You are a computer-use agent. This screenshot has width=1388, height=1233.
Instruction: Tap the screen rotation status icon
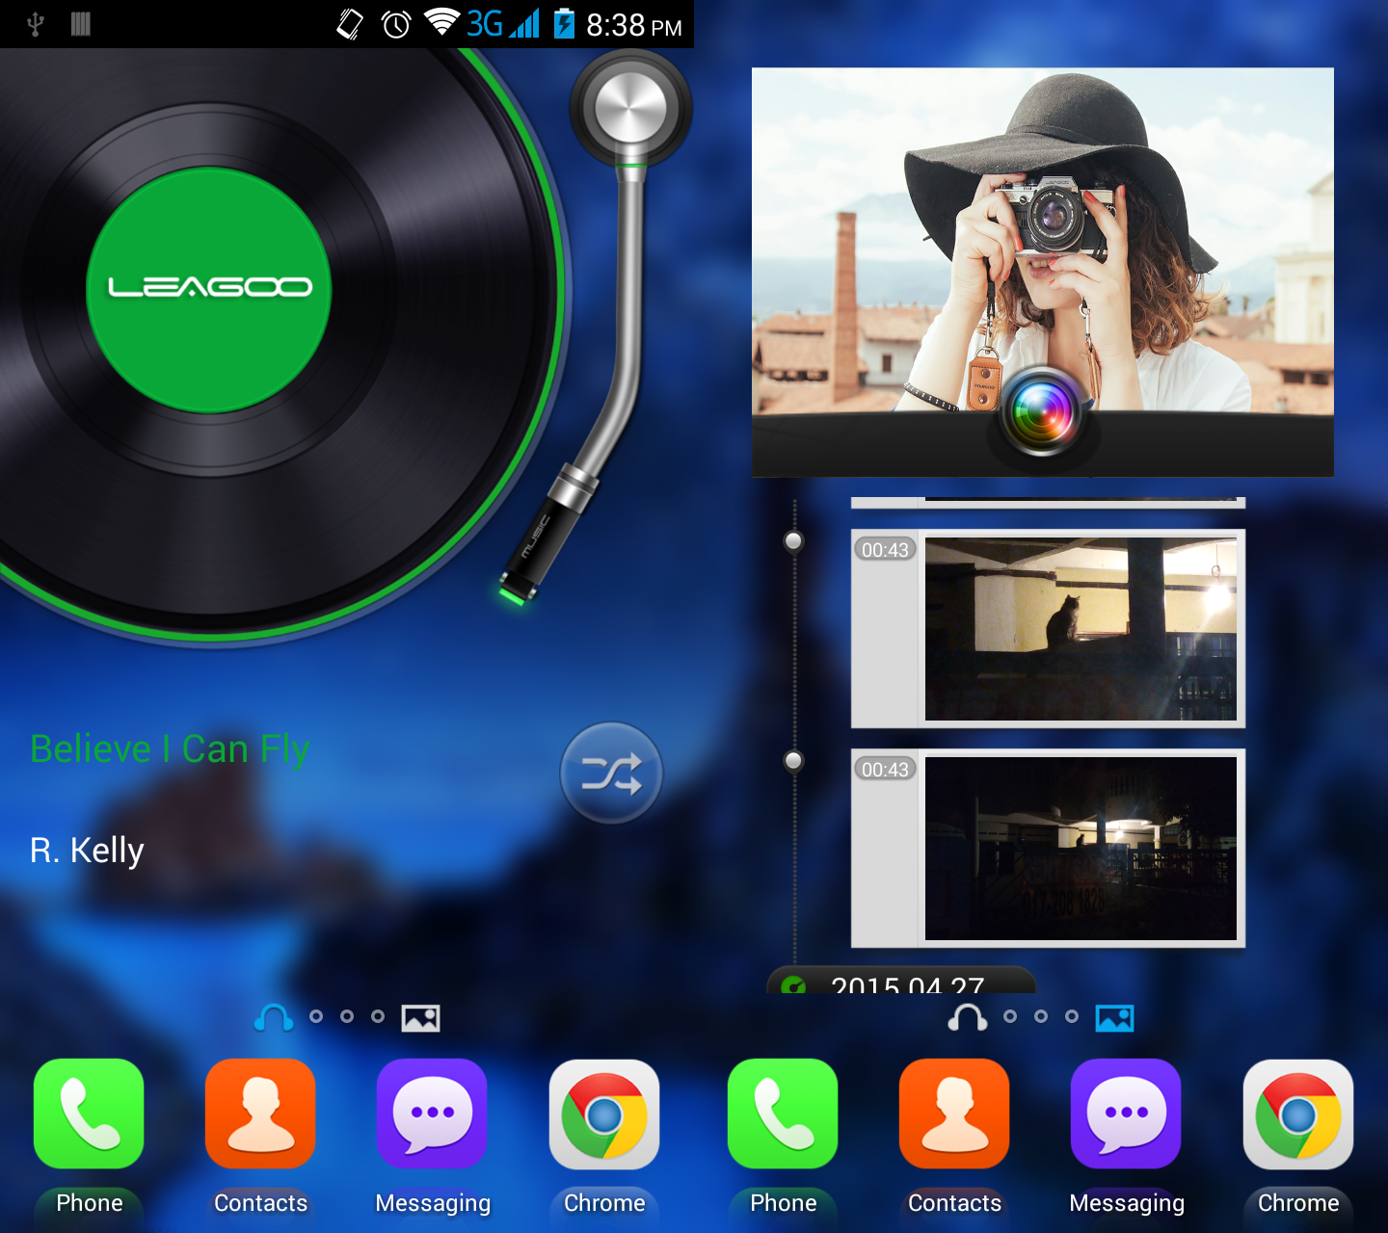pos(349,24)
